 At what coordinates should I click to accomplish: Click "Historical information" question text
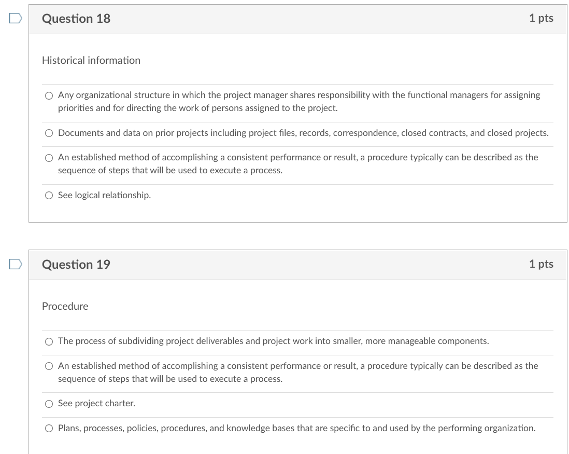[91, 60]
